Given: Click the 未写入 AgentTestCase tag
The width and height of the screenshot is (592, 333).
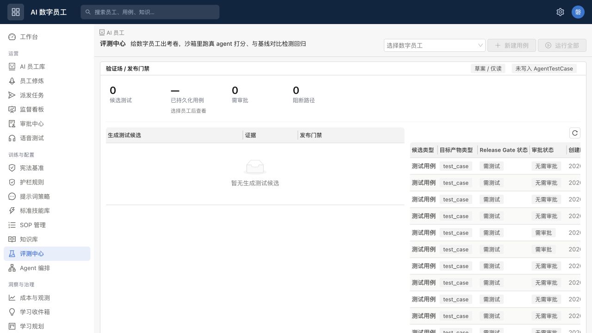Looking at the screenshot, I should tap(544, 68).
